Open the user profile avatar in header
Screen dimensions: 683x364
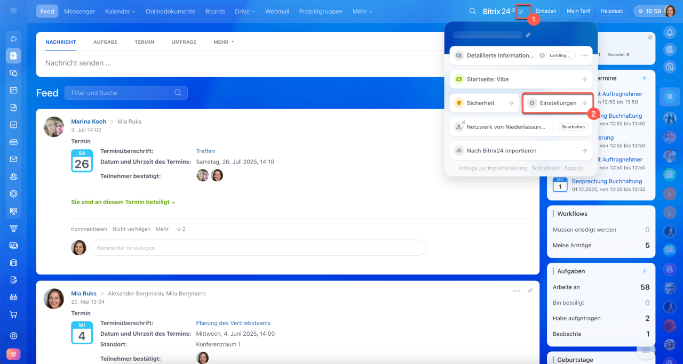coord(670,11)
